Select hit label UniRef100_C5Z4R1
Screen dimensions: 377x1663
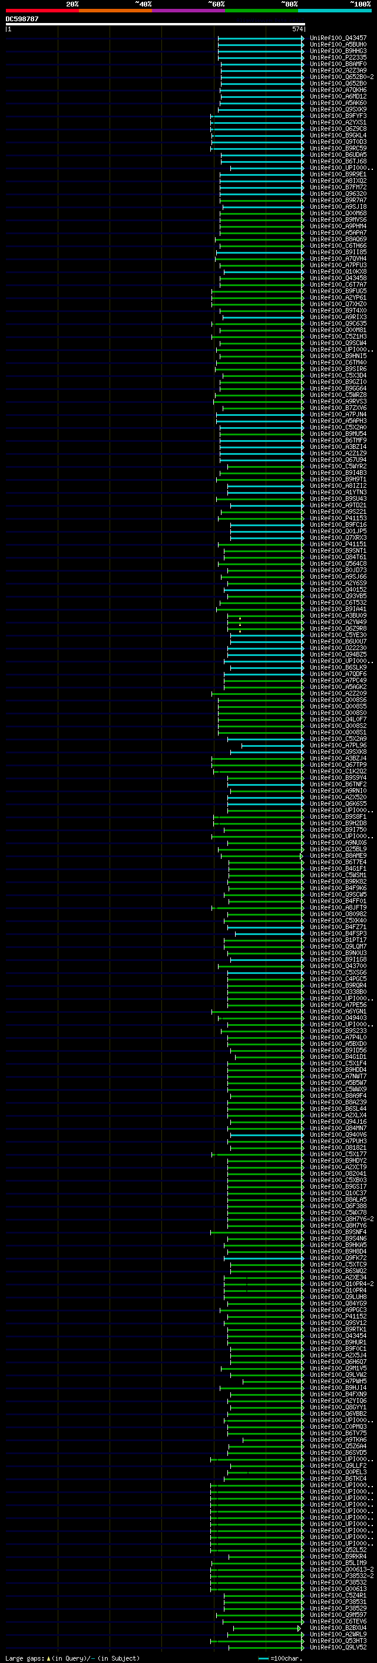(338, 1596)
